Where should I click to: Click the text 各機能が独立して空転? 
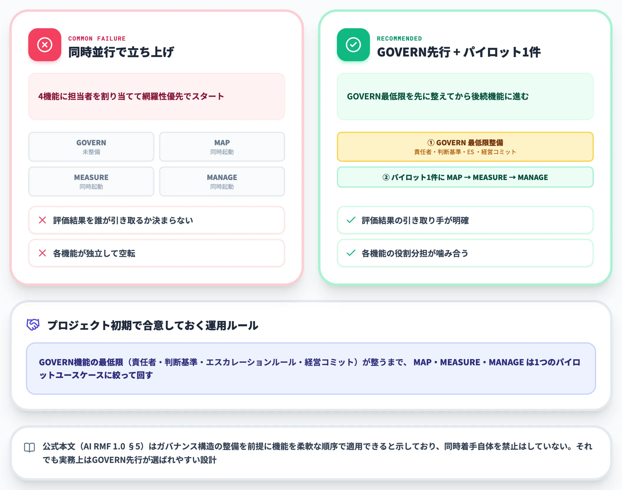click(94, 253)
